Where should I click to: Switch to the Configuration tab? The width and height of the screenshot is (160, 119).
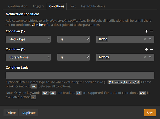pyautogui.click(x=18, y=6)
